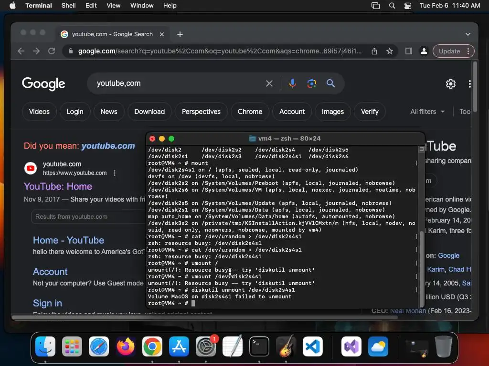Share this page from address bar
Screen dimensions: 489x366
click(374, 51)
